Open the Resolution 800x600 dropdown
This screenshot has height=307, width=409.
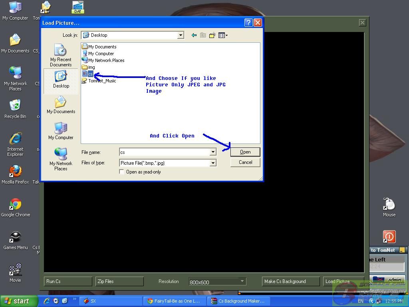tap(242, 281)
